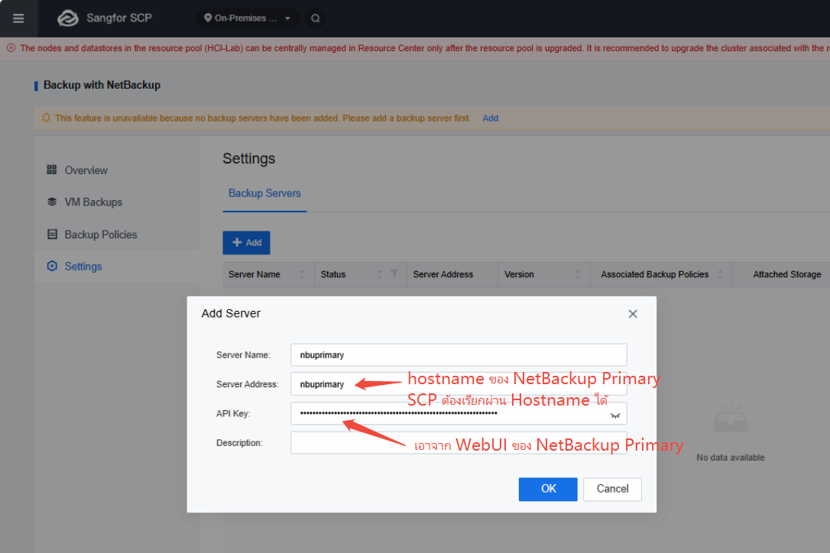
Task: Toggle API Key visibility eye icon
Action: pos(615,416)
